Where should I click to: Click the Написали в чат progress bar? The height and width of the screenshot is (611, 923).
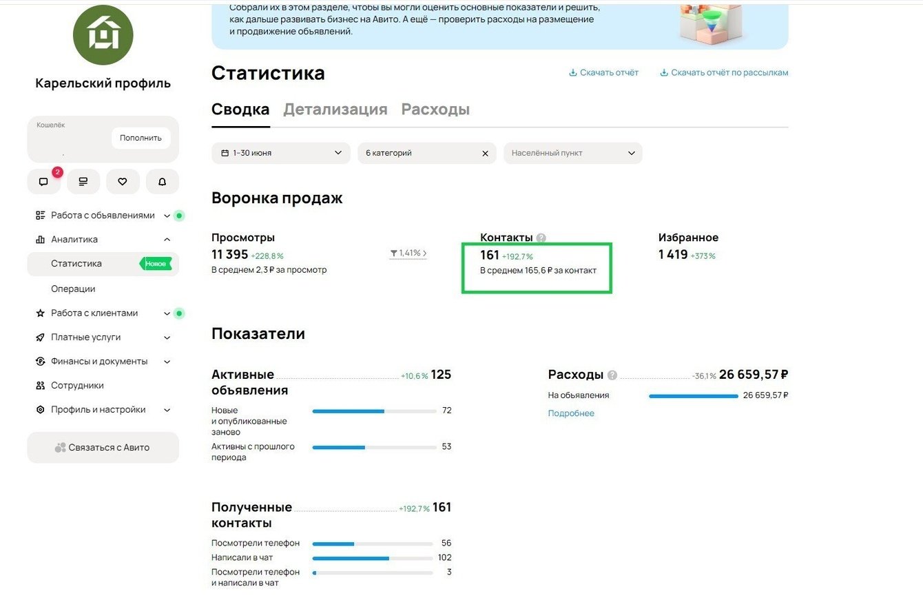[x=373, y=558]
